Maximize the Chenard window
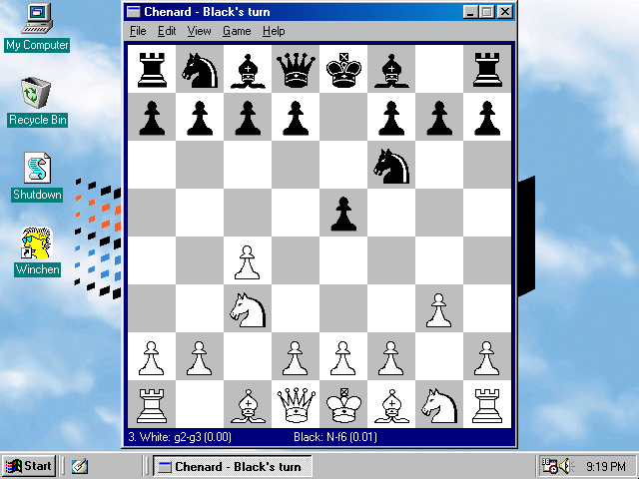The image size is (639, 479). [487, 12]
